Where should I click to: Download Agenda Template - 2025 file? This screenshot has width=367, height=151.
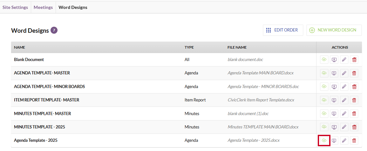click(334, 141)
